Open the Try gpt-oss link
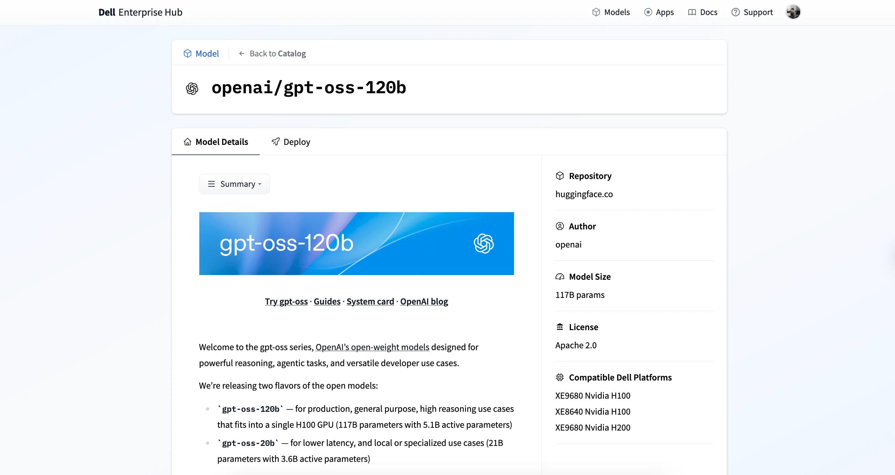Screen dimensions: 895x475 (286, 302)
